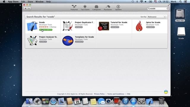Go back with the left arrow button
Screen dimensions: 190x107
[x=25, y=9]
